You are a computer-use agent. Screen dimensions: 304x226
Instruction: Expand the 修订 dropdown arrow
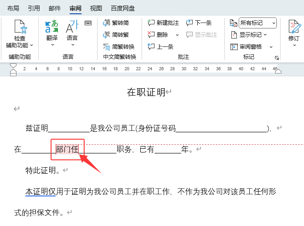(294, 45)
